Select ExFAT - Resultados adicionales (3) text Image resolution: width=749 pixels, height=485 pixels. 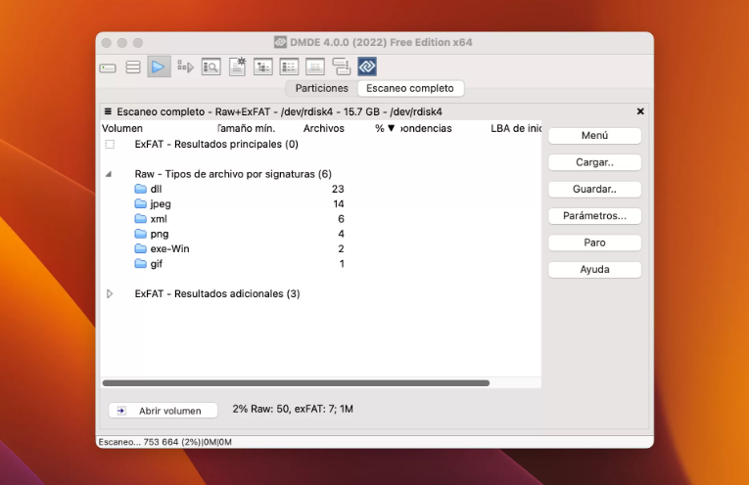coord(217,293)
